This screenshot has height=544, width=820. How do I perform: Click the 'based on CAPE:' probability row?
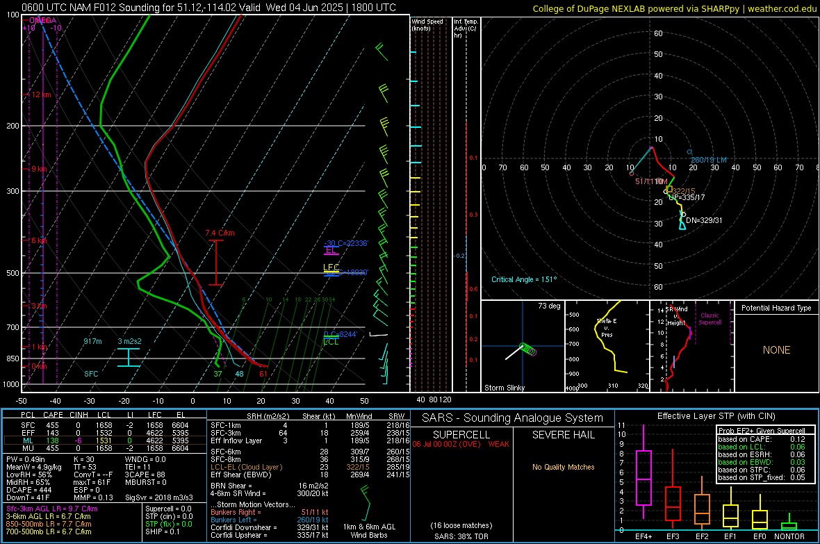pos(762,439)
